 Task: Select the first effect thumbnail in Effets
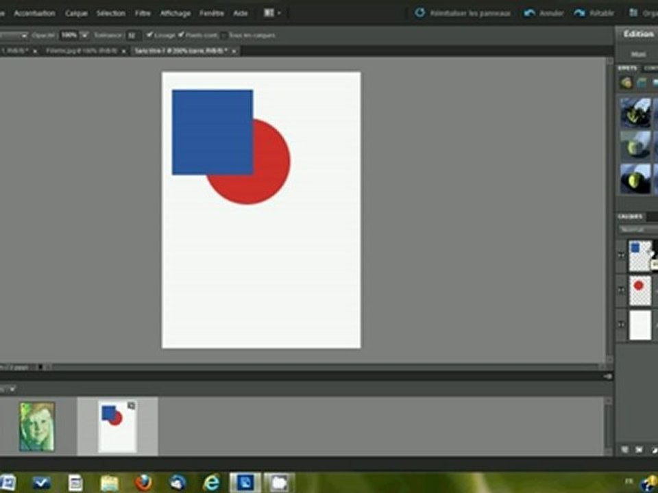(x=635, y=112)
